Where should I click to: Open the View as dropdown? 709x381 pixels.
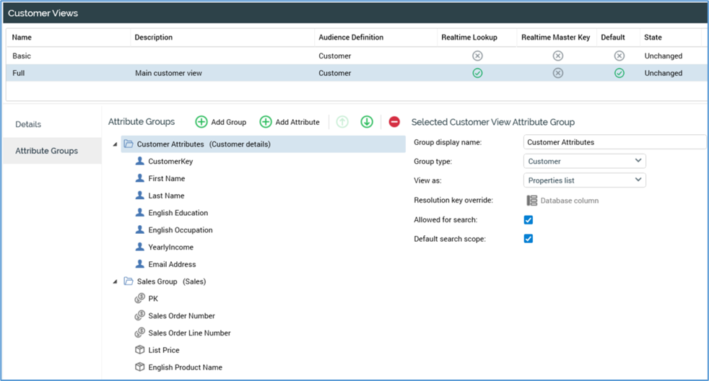coord(584,180)
